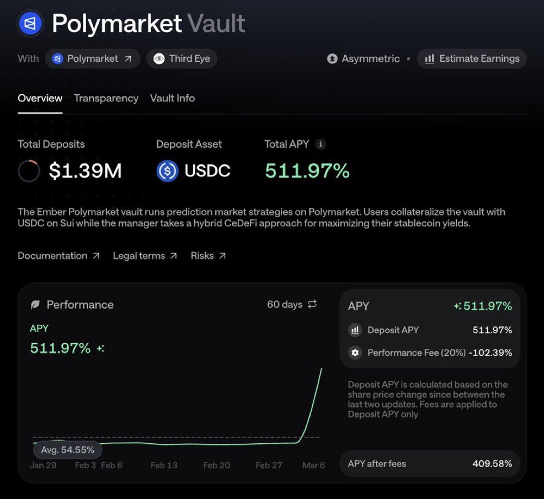Open the Documentation link
Viewport: 544px width, 499px height.
[x=58, y=256]
